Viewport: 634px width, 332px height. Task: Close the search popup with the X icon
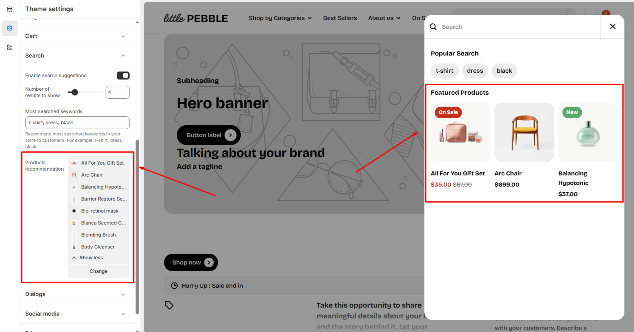(612, 26)
